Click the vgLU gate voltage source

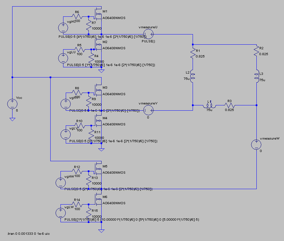click(x=63, y=58)
